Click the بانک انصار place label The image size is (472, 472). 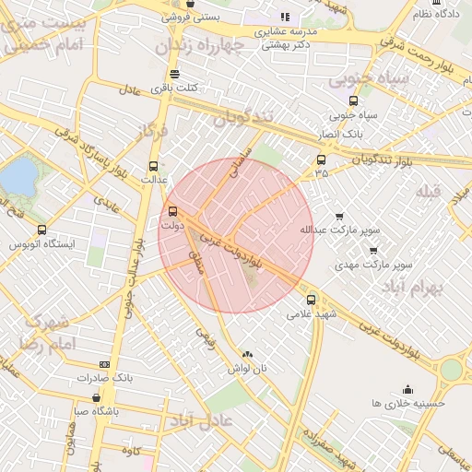pyautogui.click(x=340, y=135)
